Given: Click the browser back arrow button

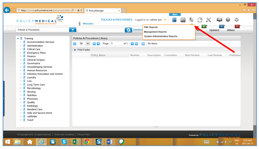Looking at the screenshot, I should (7, 10).
